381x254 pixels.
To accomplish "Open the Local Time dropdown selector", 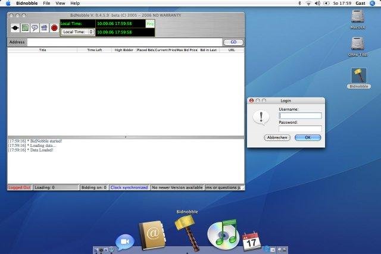I will [77, 32].
